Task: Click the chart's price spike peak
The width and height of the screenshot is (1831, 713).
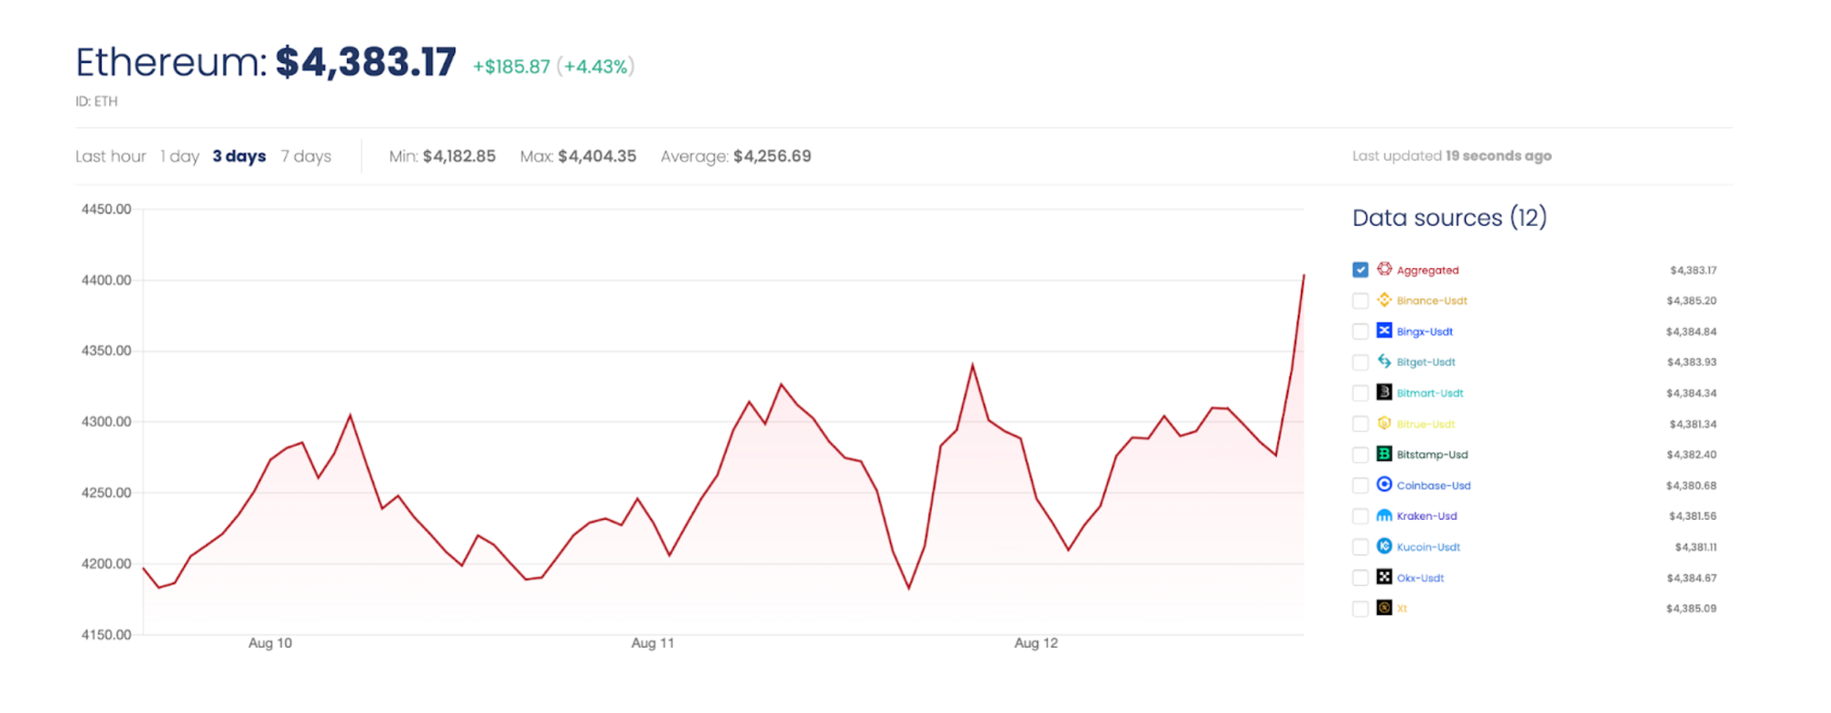Action: (x=1303, y=275)
